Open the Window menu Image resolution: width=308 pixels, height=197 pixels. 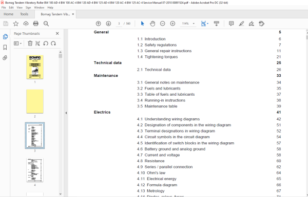pyautogui.click(x=39, y=8)
